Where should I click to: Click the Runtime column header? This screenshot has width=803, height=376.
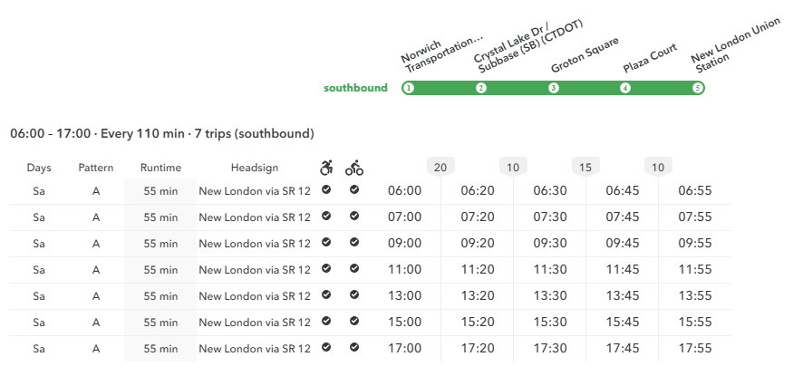tap(160, 168)
